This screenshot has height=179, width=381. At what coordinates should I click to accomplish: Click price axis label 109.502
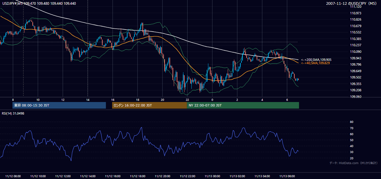[x=355, y=77]
